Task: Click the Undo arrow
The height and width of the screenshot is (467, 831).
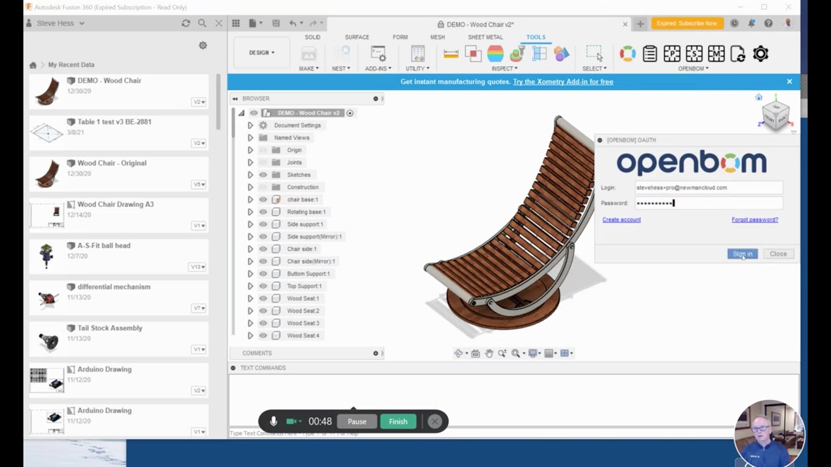Action: [293, 23]
